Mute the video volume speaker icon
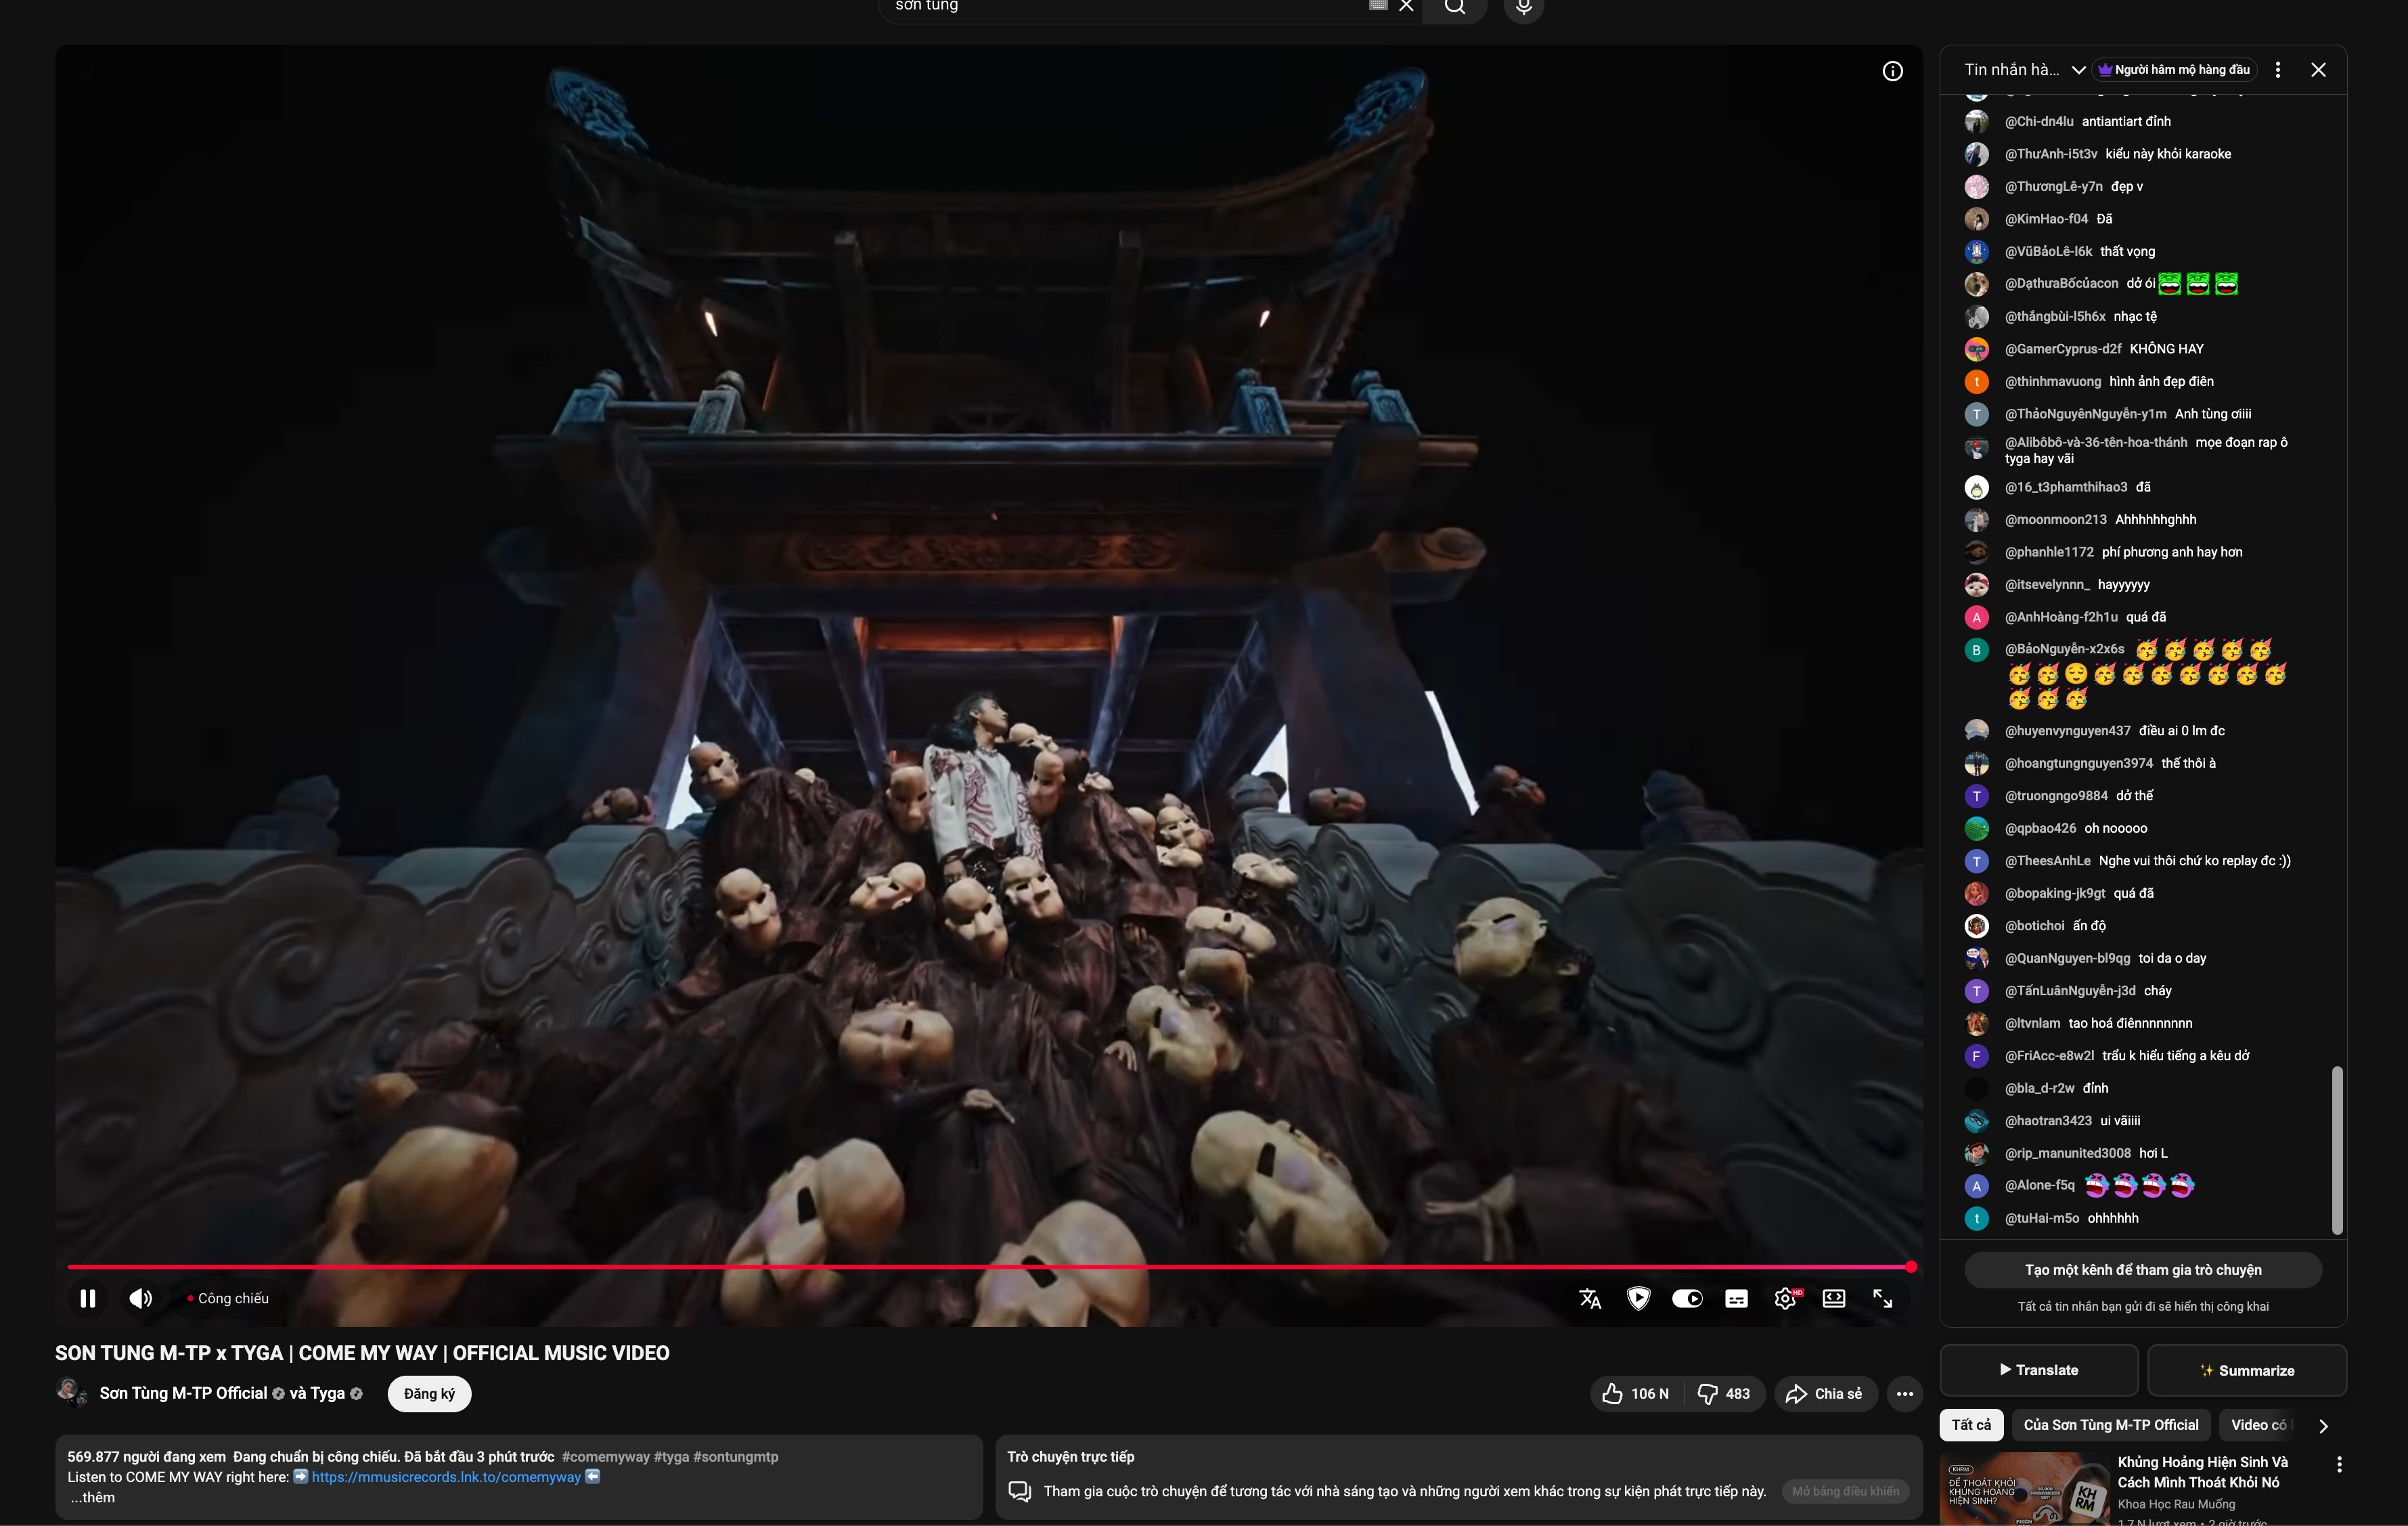The height and width of the screenshot is (1526, 2408). click(x=140, y=1298)
